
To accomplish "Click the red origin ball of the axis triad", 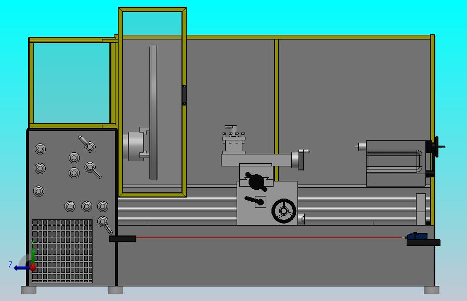I will pyautogui.click(x=33, y=268).
